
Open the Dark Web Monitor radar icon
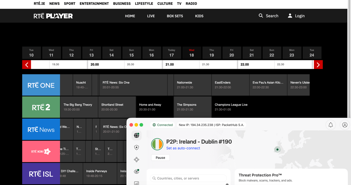tap(136, 171)
